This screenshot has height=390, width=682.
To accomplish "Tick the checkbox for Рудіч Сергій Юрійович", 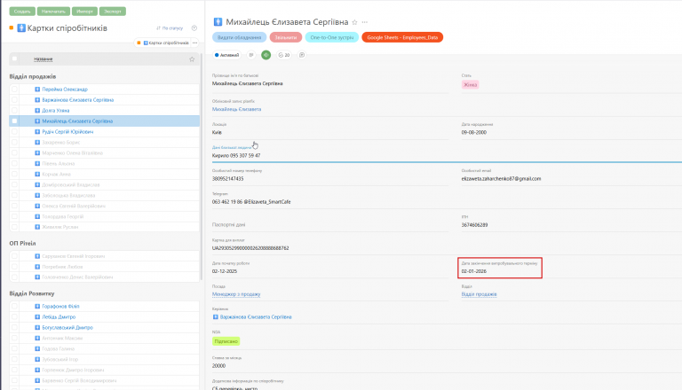I will 14,131.
